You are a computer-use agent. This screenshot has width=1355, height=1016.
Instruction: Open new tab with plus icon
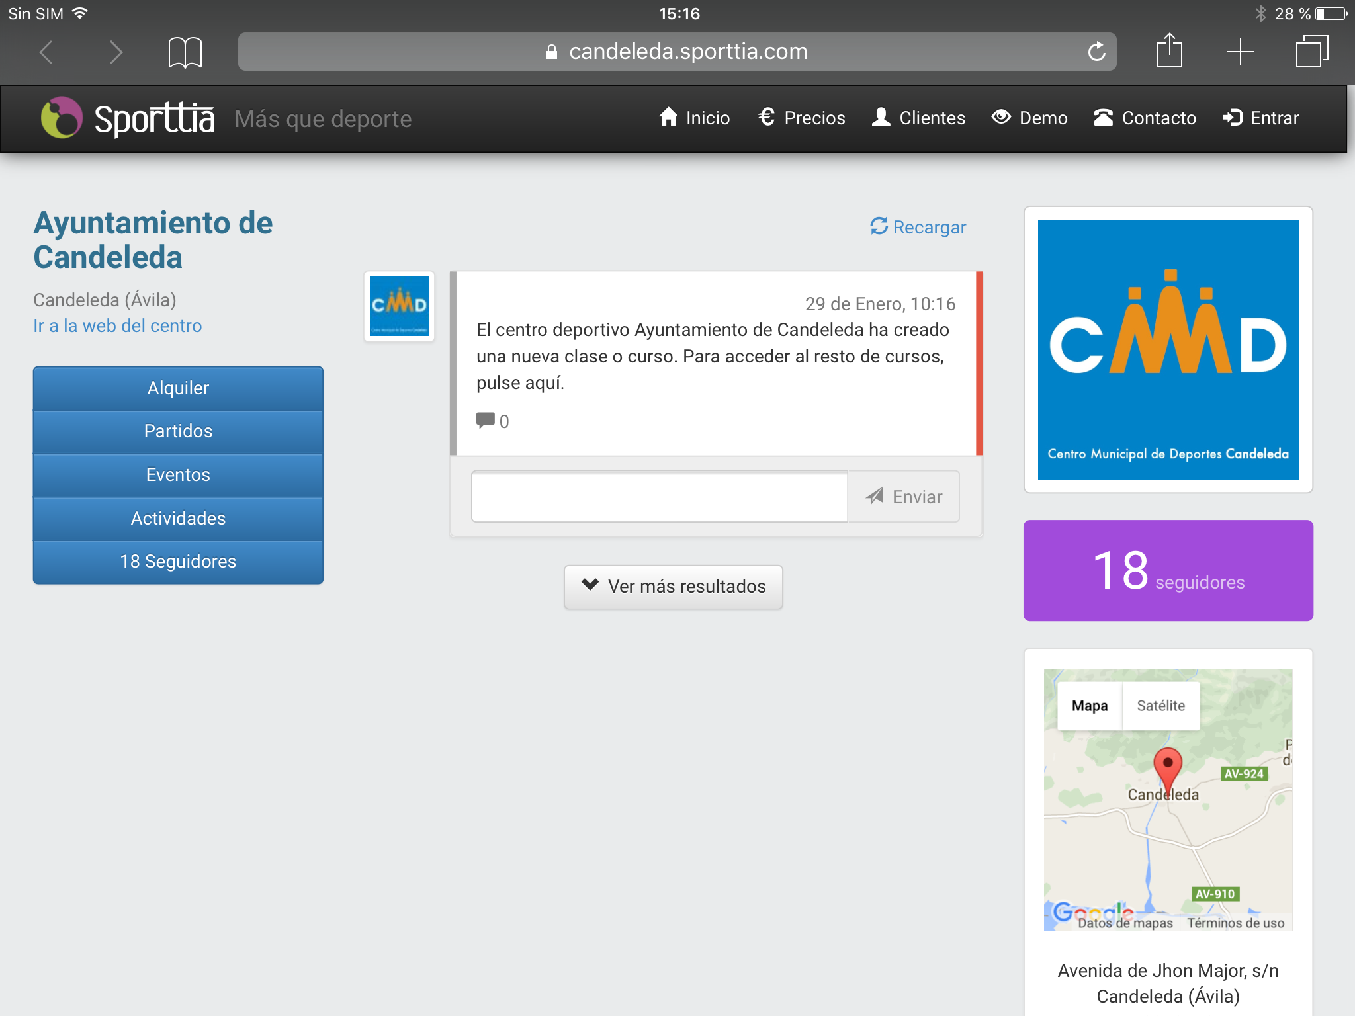point(1240,52)
